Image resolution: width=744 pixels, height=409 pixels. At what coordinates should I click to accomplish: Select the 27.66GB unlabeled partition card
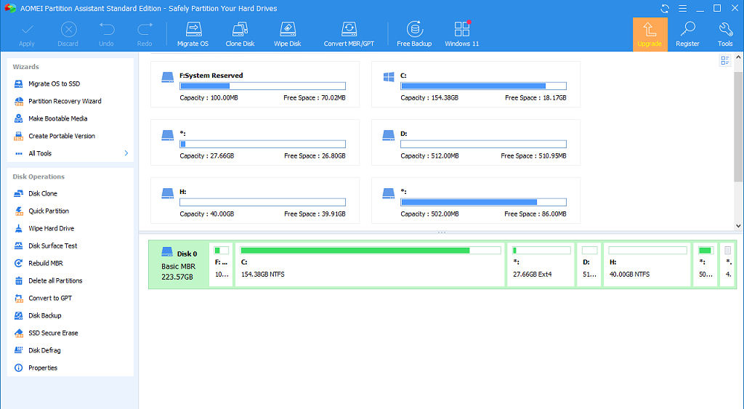pos(255,142)
